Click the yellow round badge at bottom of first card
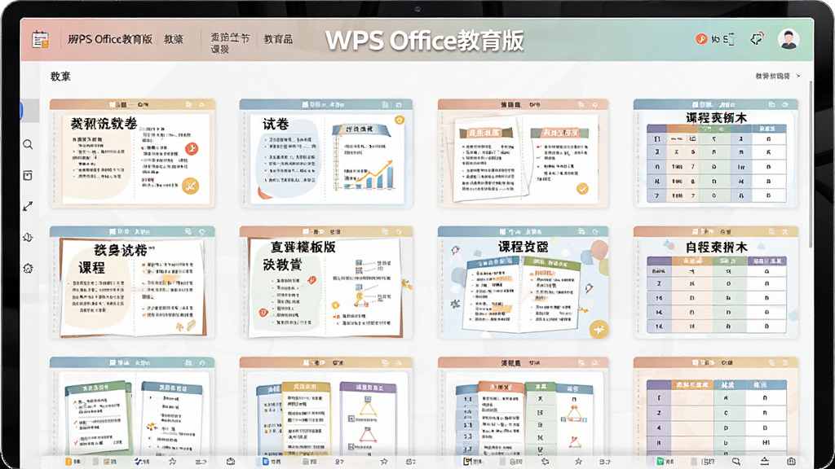This screenshot has height=469, width=835. pos(190,186)
